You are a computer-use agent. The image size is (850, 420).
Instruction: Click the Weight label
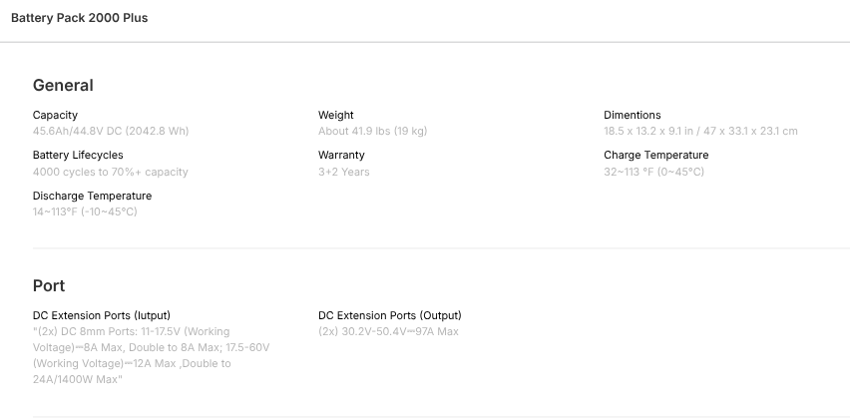(335, 115)
